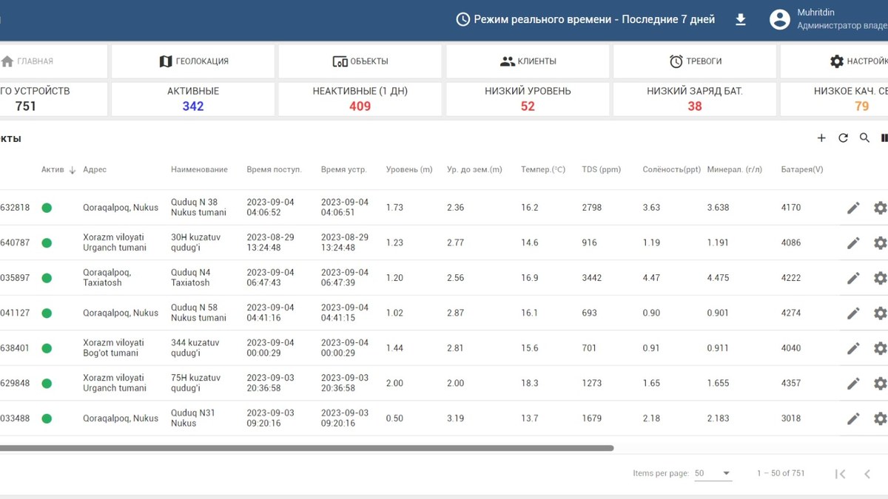Image resolution: width=888 pixels, height=499 pixels.
Task: Click Режим реального времени period label
Action: (594, 20)
